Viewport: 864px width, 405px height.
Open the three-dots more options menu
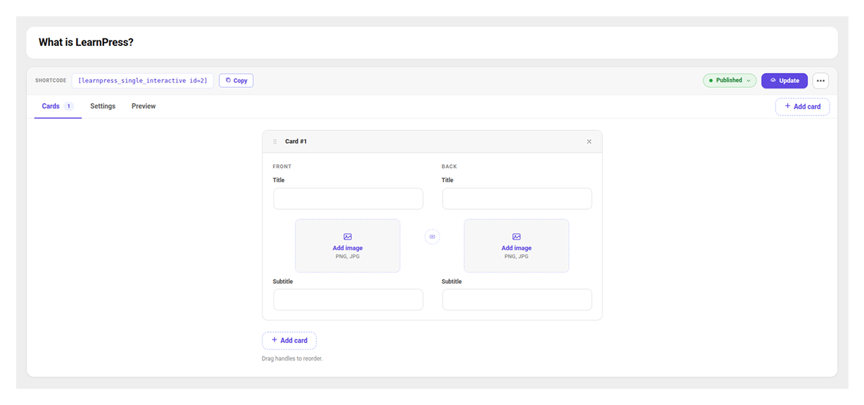[821, 80]
